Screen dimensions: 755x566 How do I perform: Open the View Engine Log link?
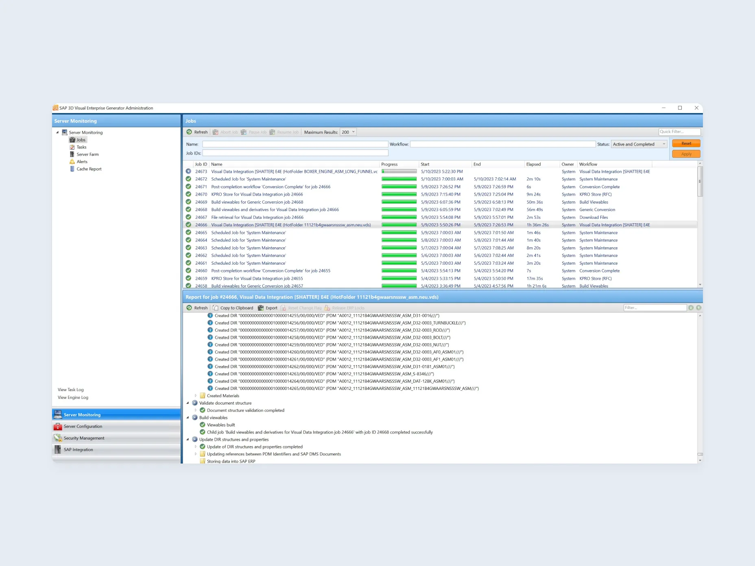[73, 398]
